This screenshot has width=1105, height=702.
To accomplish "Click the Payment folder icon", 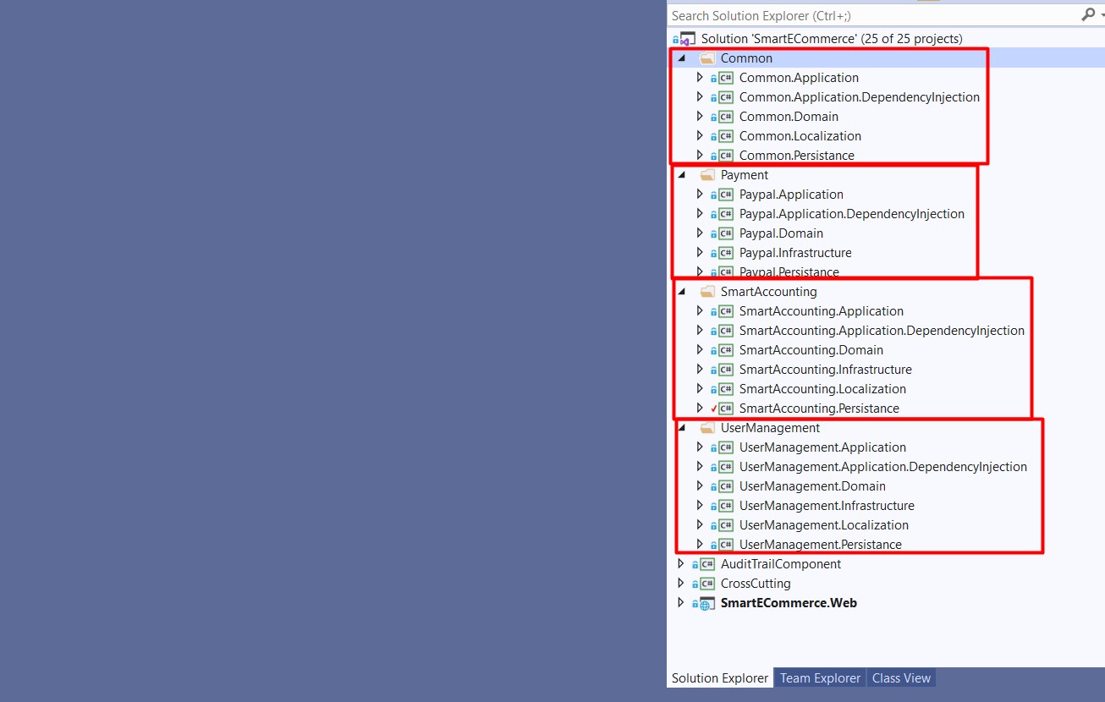I will (x=707, y=175).
